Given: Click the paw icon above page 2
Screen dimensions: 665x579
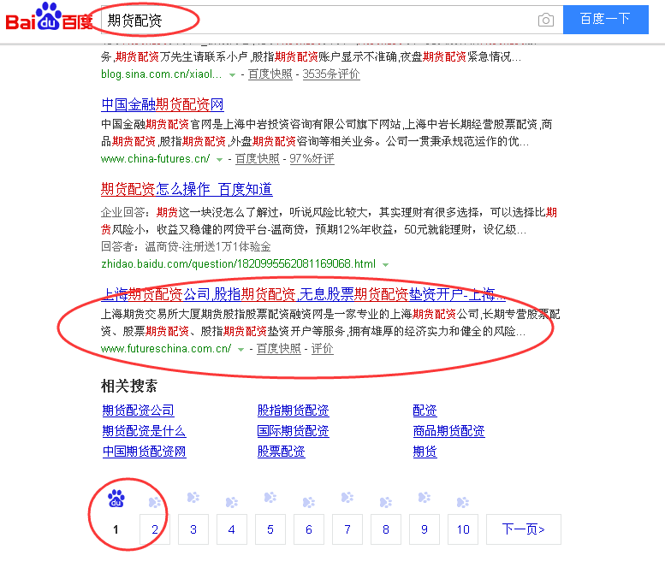Looking at the screenshot, I should click(x=155, y=502).
